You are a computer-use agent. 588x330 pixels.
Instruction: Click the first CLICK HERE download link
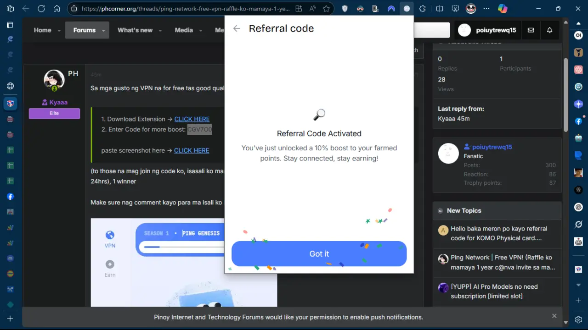pos(192,119)
